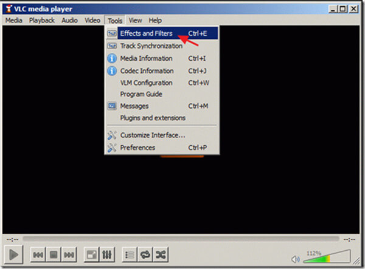Open Customize Interface option
The height and width of the screenshot is (269, 365).
tap(152, 135)
